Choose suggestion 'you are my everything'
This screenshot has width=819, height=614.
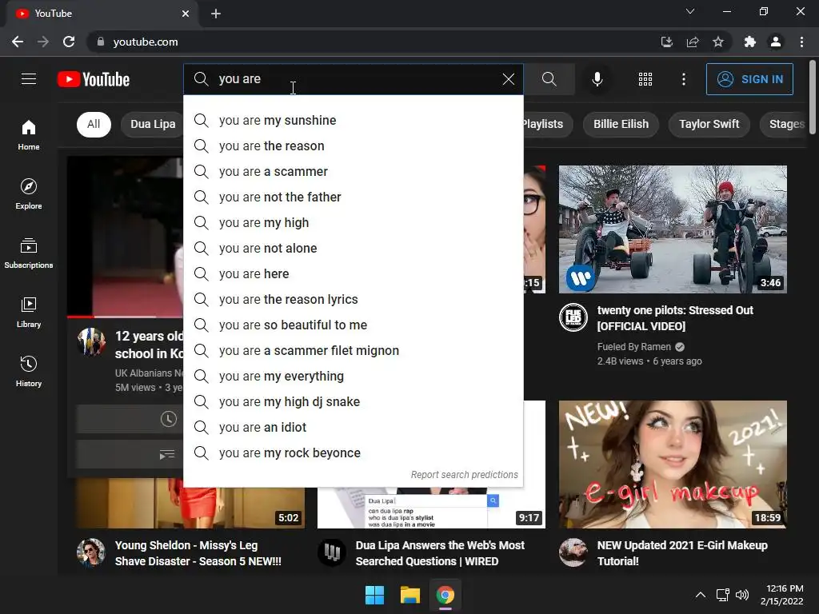point(353,376)
